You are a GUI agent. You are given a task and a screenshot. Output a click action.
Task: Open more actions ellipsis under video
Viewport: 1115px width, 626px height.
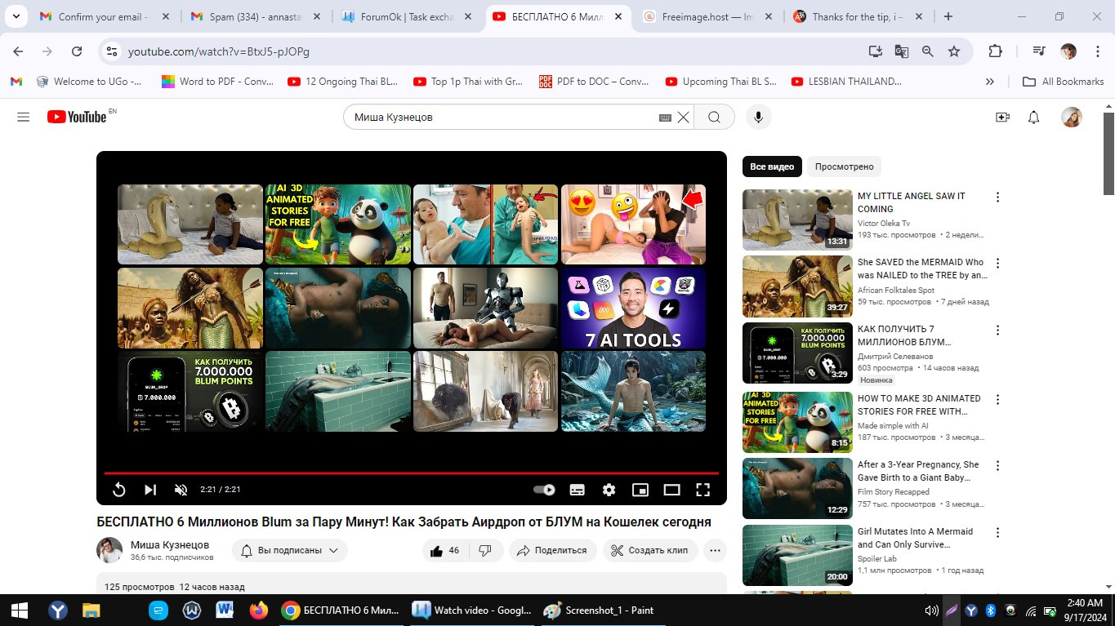click(715, 550)
